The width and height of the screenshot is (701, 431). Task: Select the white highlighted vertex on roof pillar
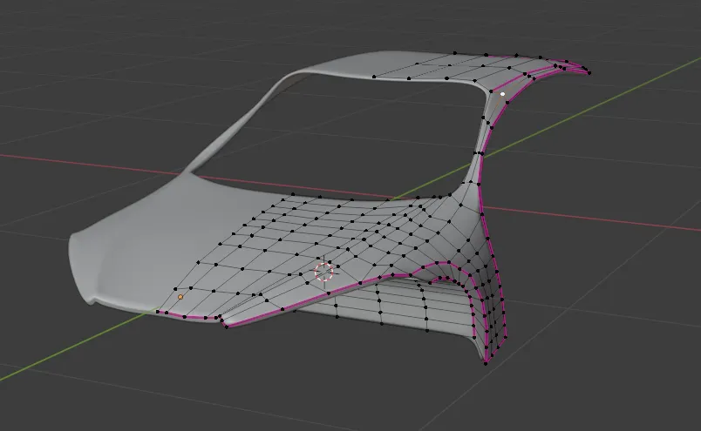tap(502, 94)
